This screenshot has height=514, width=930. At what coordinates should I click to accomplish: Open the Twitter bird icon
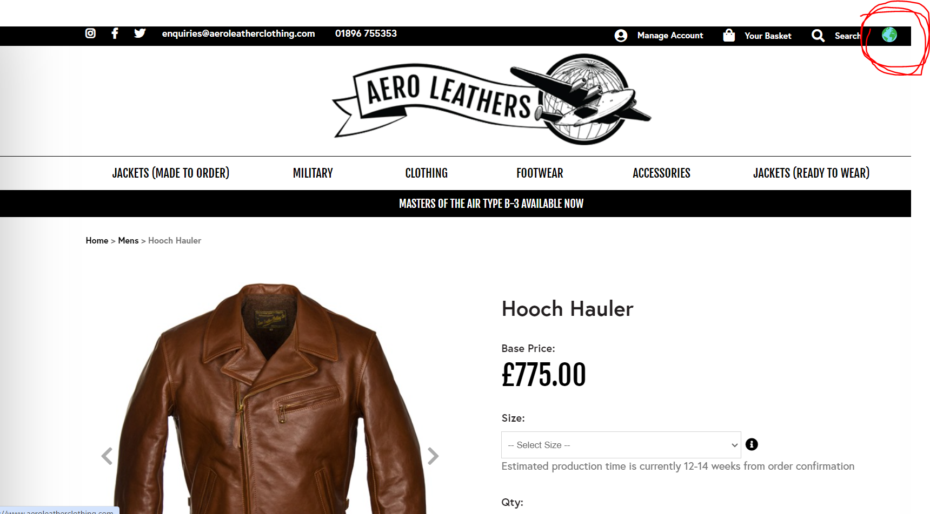139,33
